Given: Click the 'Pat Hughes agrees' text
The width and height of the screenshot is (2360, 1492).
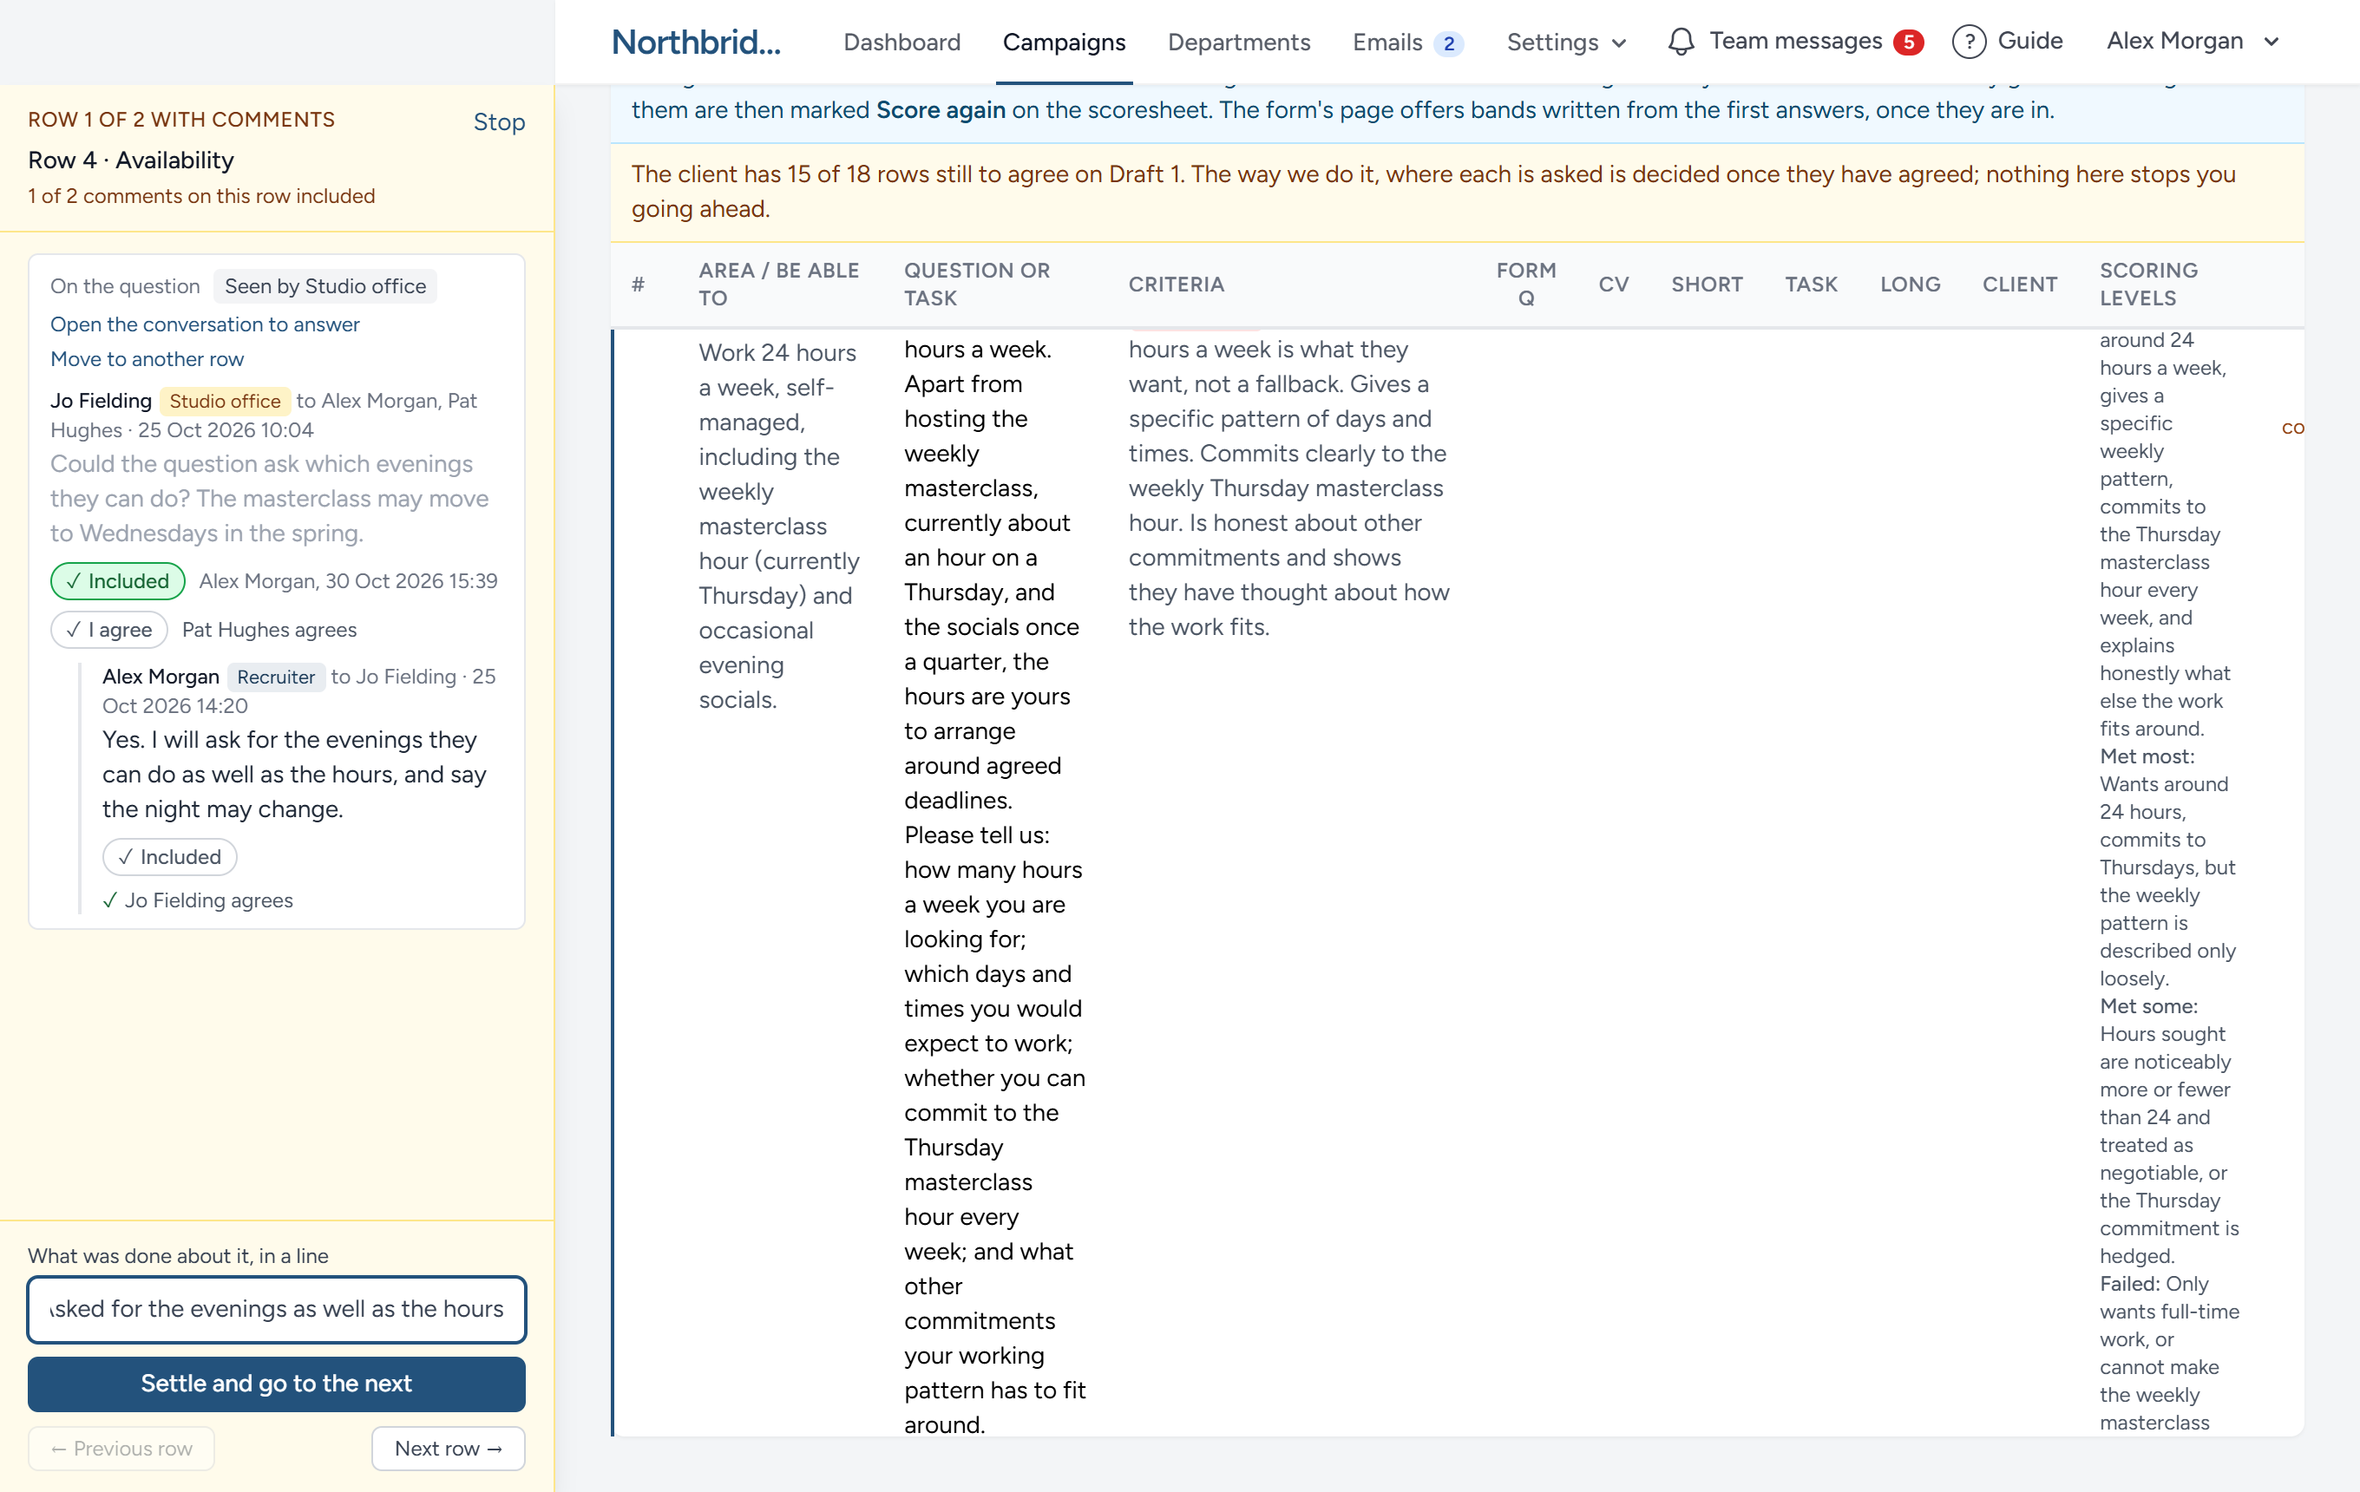Looking at the screenshot, I should coord(270,630).
